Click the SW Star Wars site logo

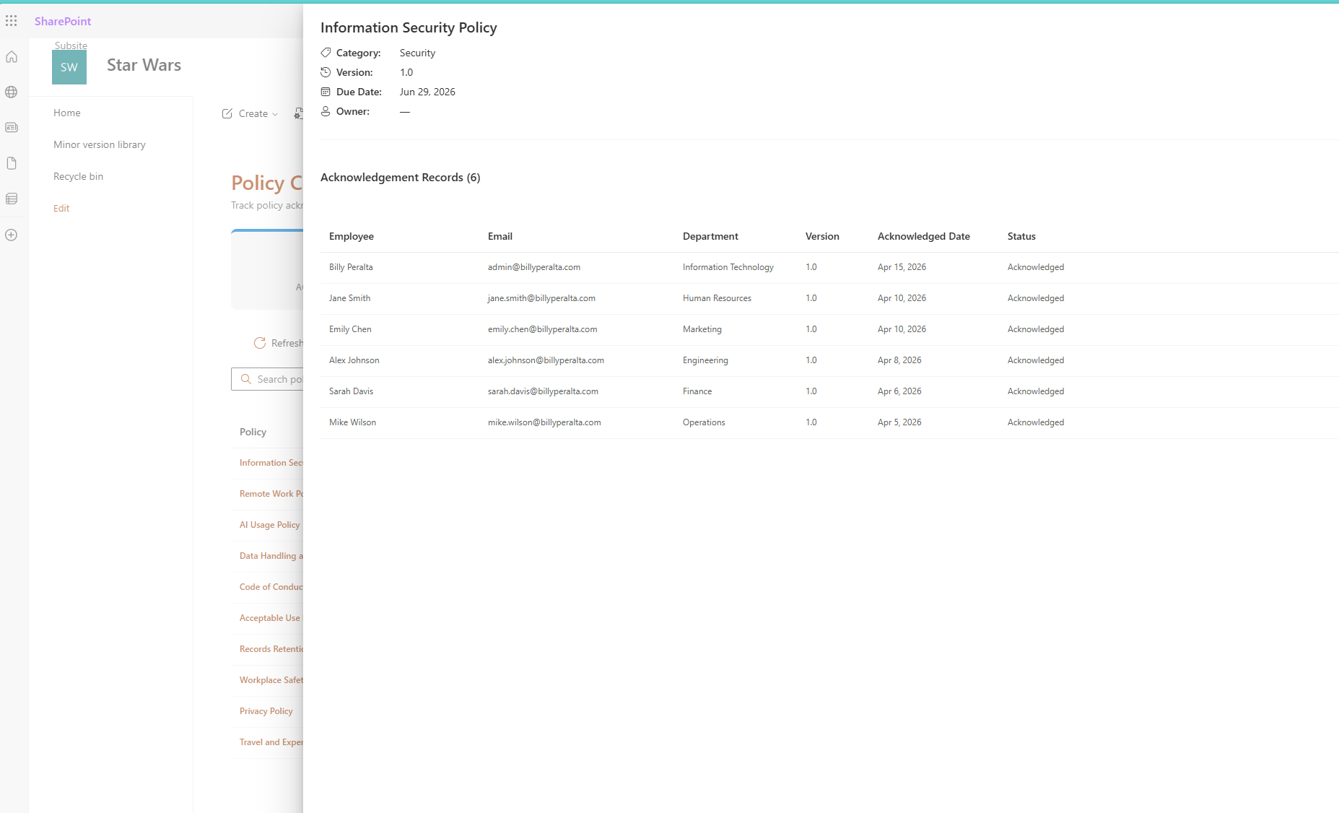tap(69, 66)
